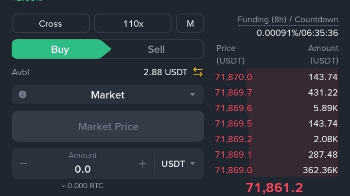This screenshot has height=196, width=350.
Task: Click the Market Price field
Action: pos(108,126)
